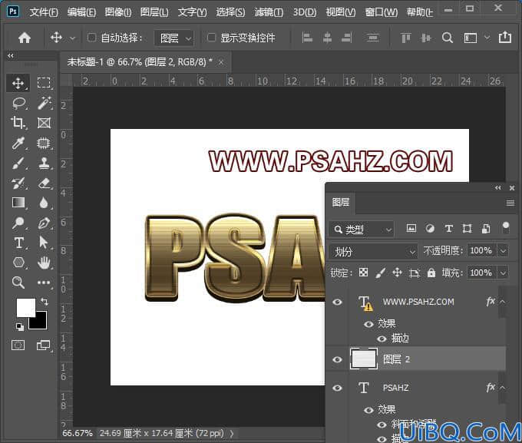
Task: Select the Path Selection tool
Action: pos(44,243)
